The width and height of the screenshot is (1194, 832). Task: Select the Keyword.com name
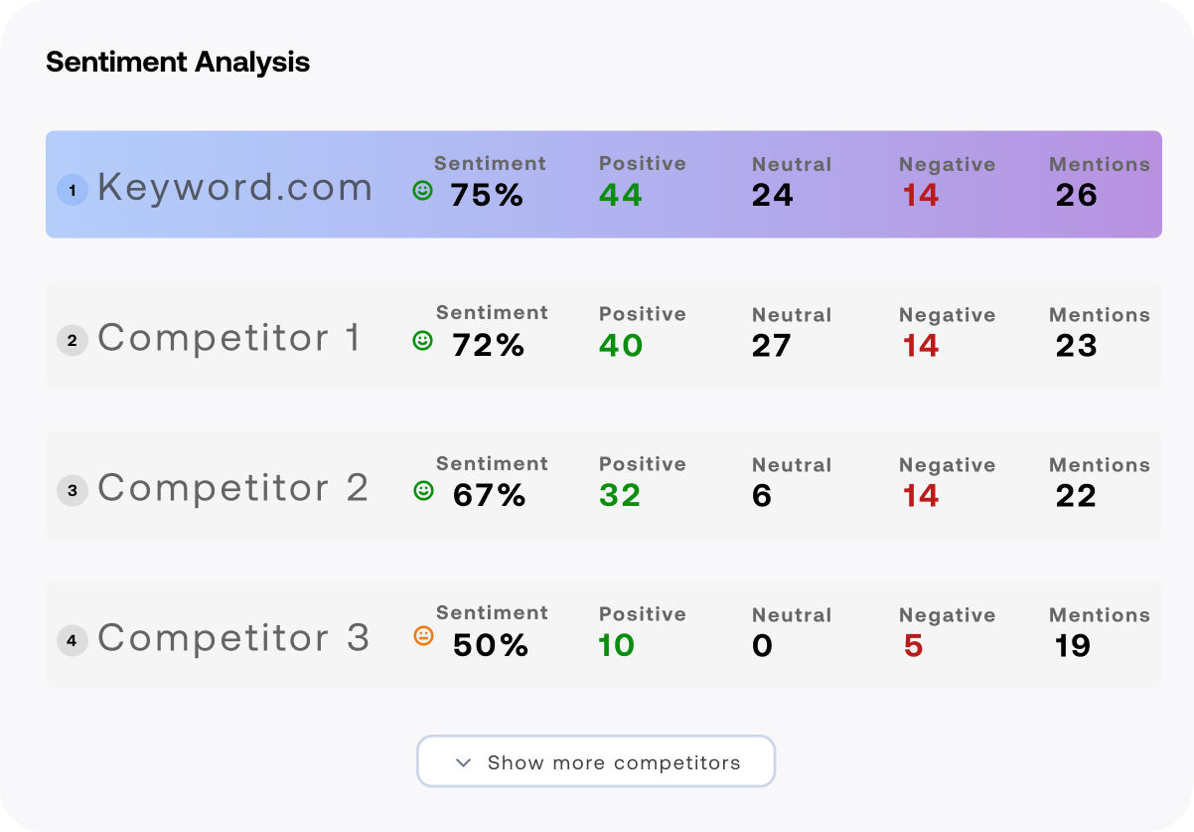tap(234, 188)
